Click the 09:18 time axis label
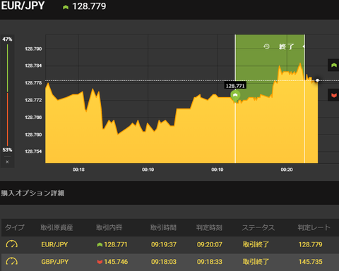Image resolution: width=339 pixels, height=271 pixels. (x=78, y=170)
